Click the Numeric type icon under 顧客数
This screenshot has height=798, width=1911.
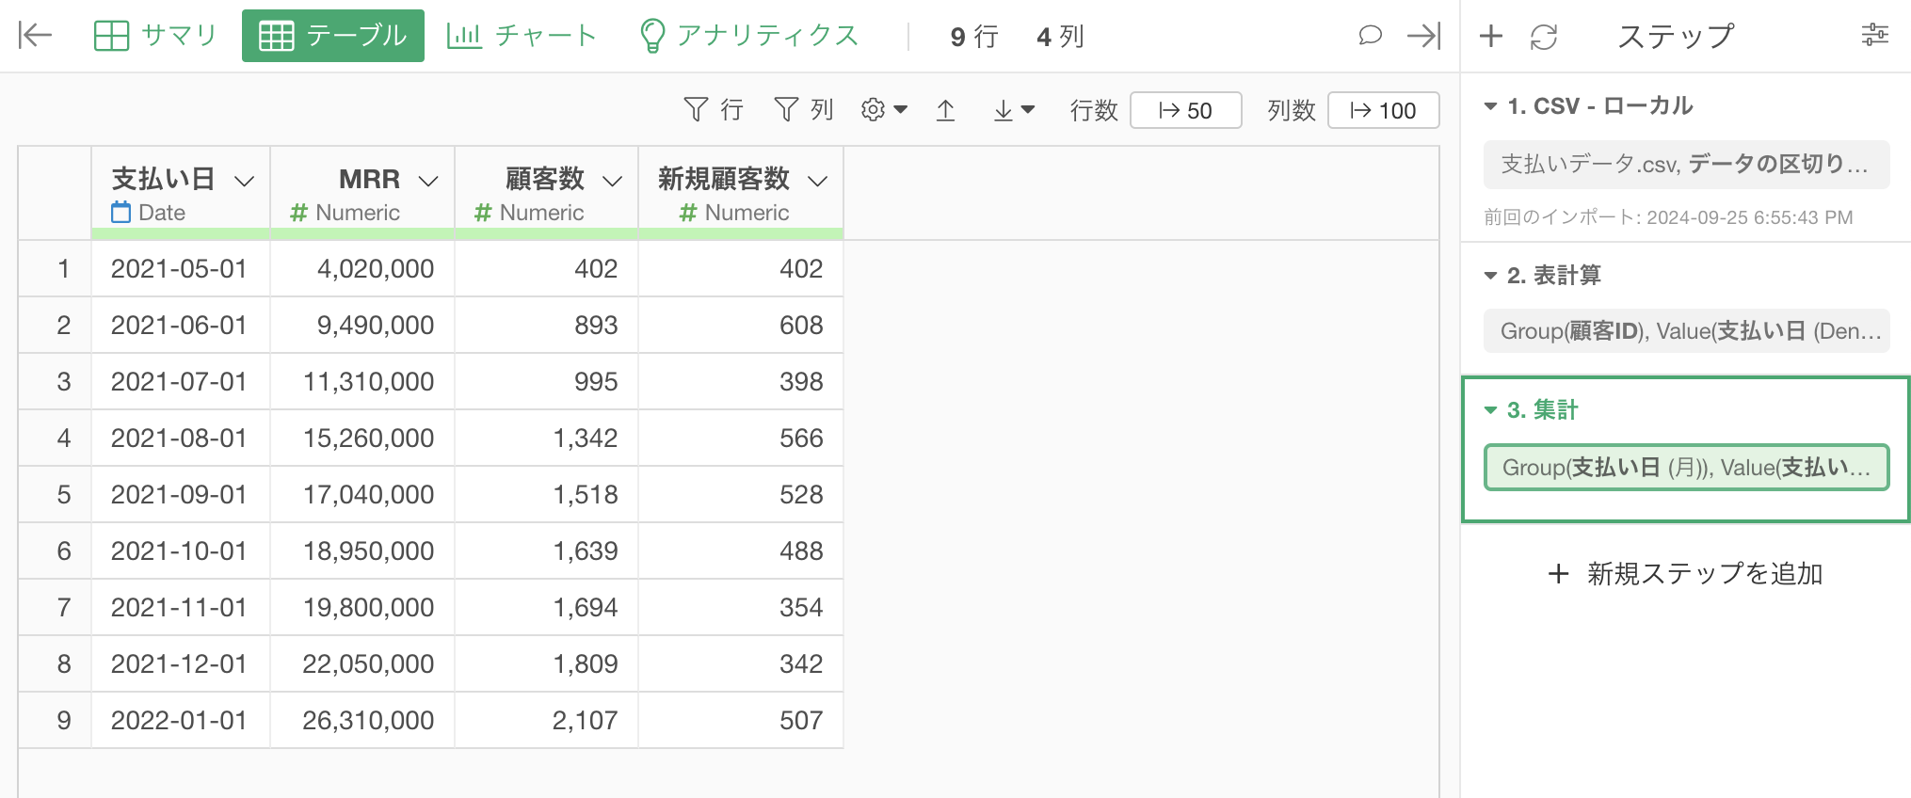point(483,214)
